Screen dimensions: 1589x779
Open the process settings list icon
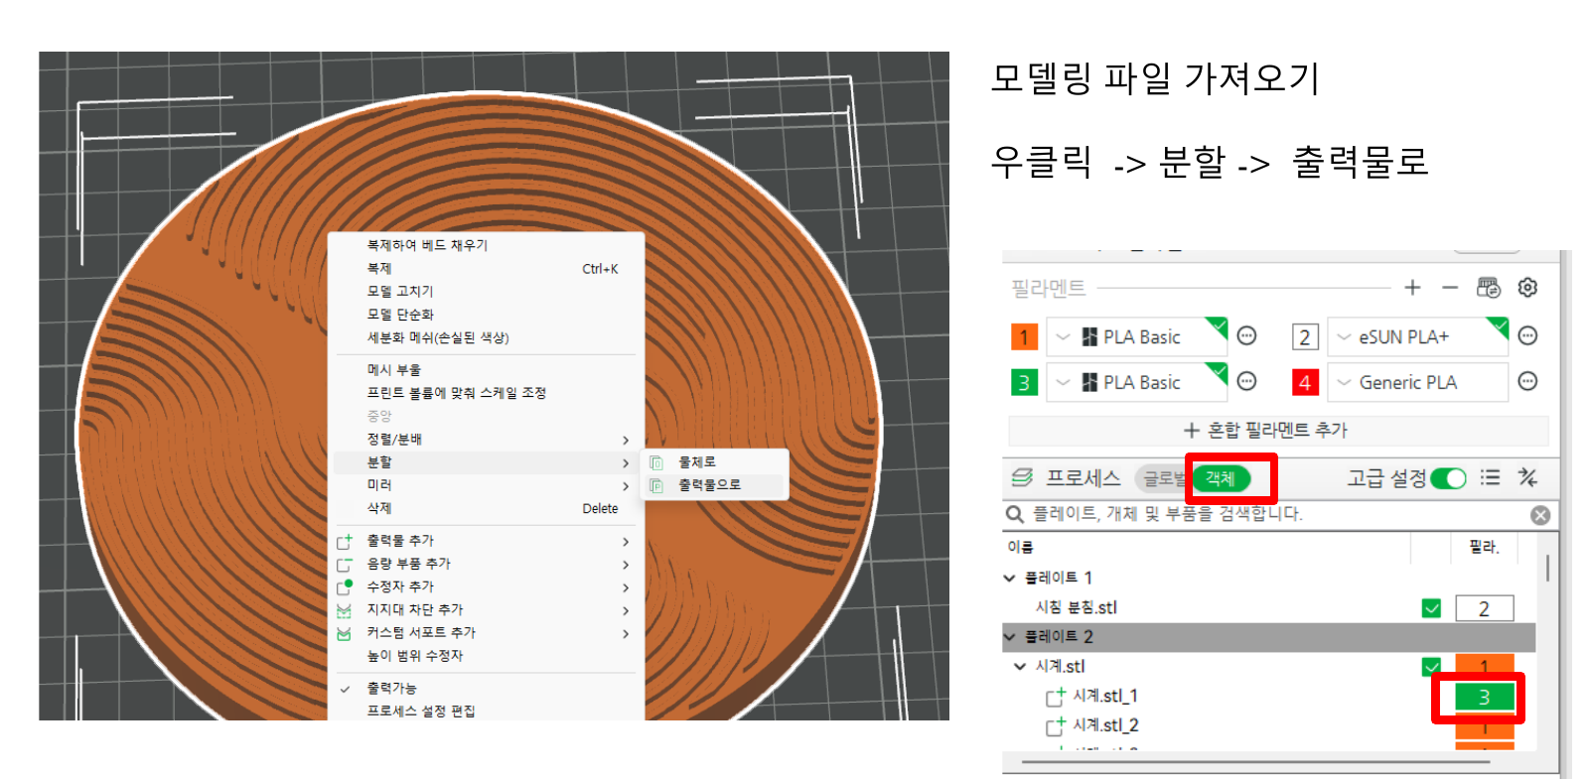pos(1490,477)
